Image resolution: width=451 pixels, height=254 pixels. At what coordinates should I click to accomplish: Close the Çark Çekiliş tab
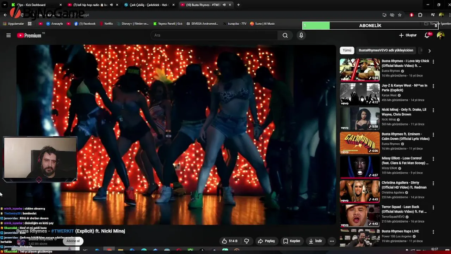tap(173, 5)
